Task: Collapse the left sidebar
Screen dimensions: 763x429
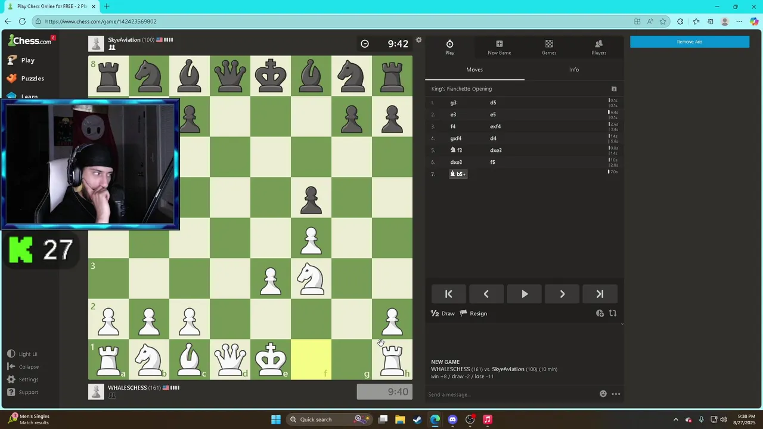Action: click(23, 367)
